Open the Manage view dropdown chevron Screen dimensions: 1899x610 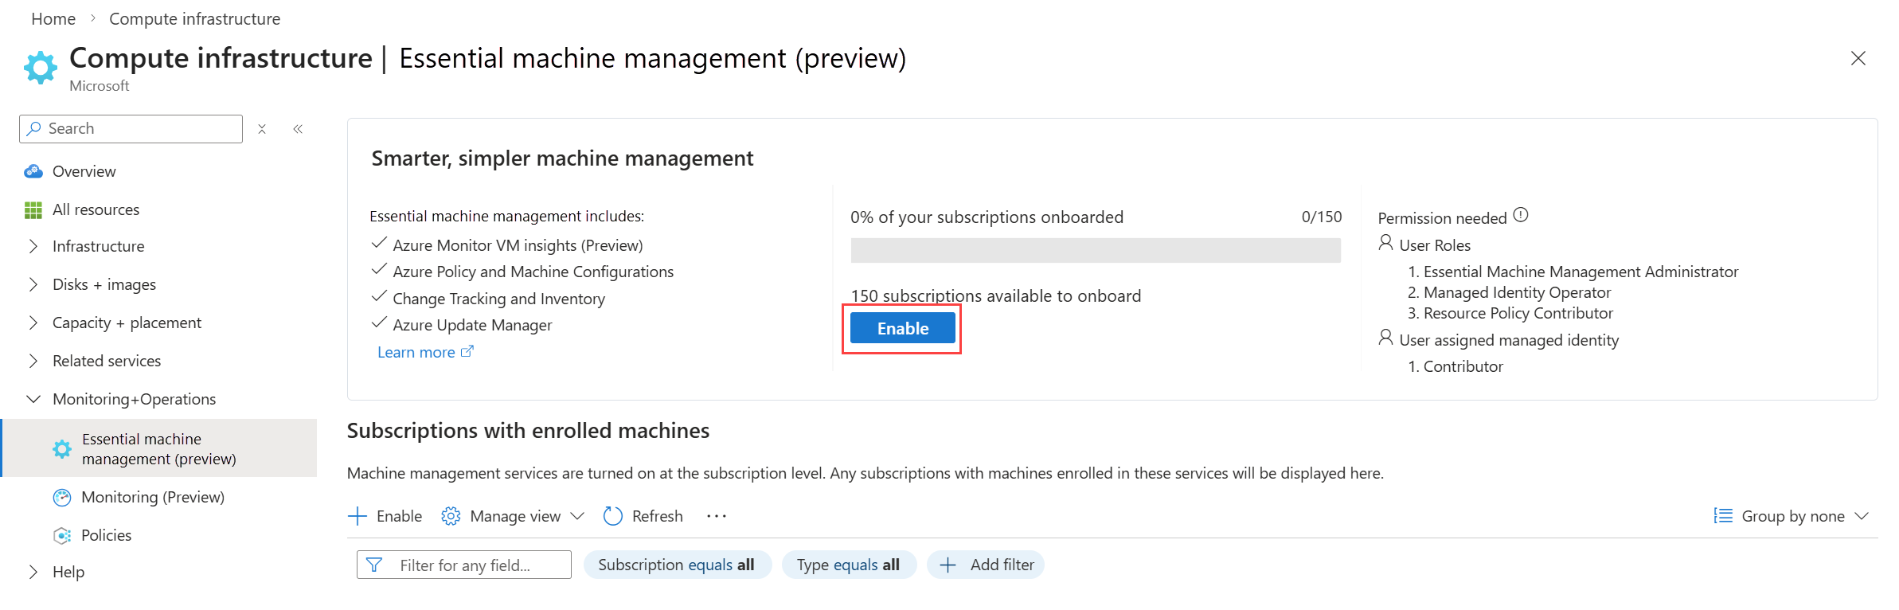(x=578, y=516)
